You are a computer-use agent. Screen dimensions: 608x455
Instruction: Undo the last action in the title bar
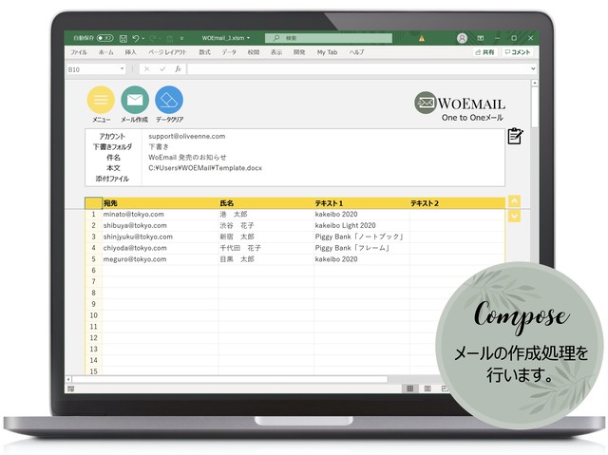point(135,38)
